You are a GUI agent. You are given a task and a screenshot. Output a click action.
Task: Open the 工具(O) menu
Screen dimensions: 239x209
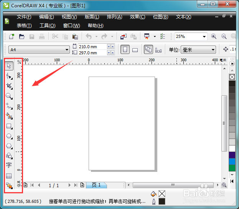coord(48,25)
